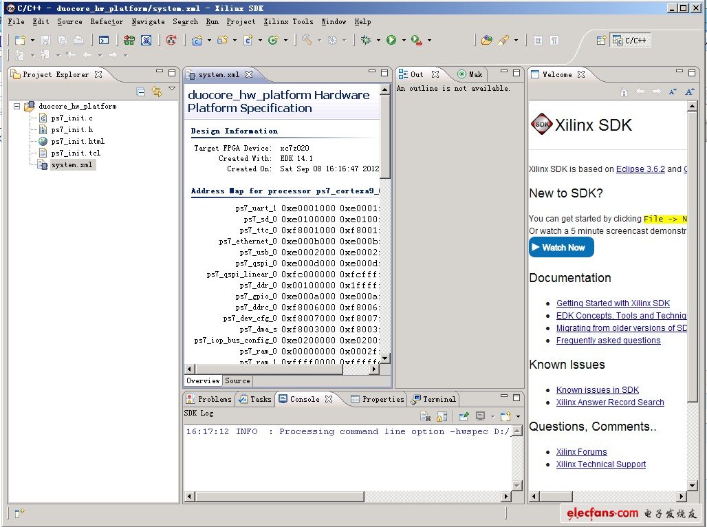Close the system.xml editor tab
This screenshot has width=707, height=527.
pos(249,74)
